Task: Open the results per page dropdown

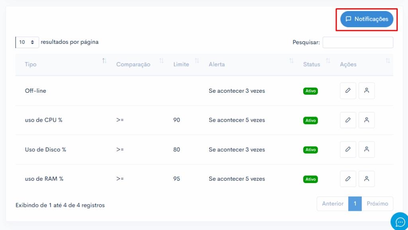Action: click(x=27, y=42)
